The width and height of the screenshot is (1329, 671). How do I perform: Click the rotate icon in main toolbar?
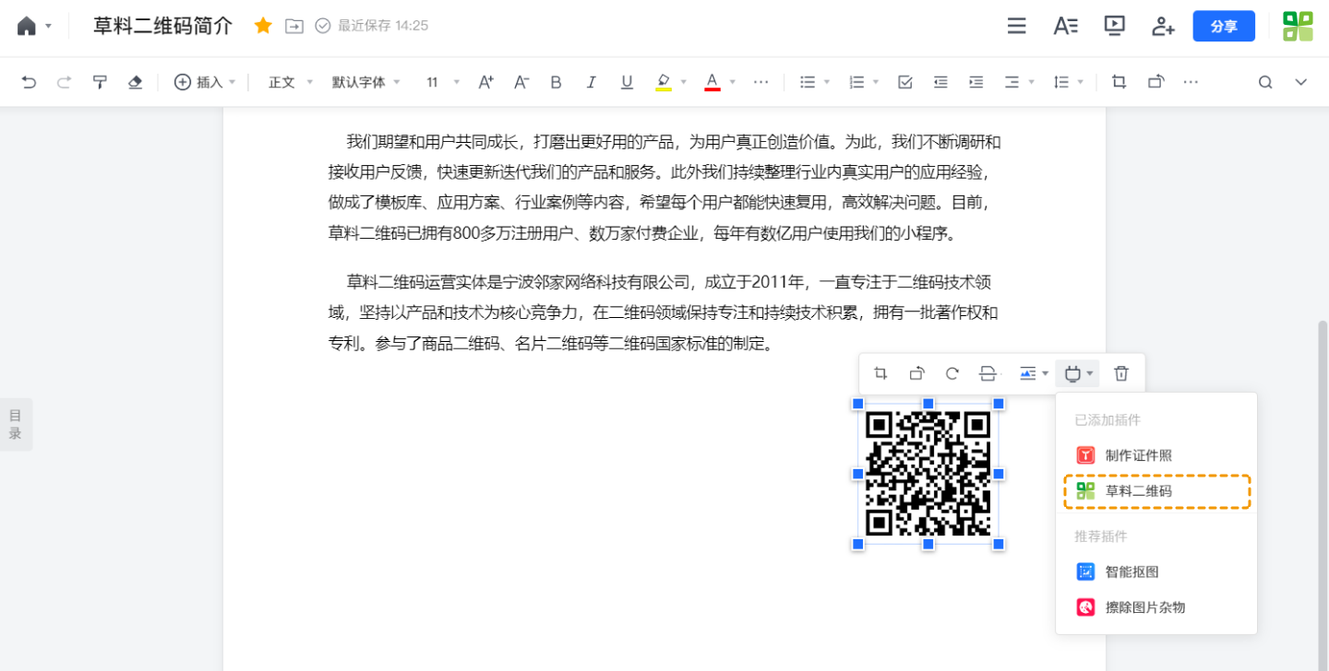coord(1155,82)
